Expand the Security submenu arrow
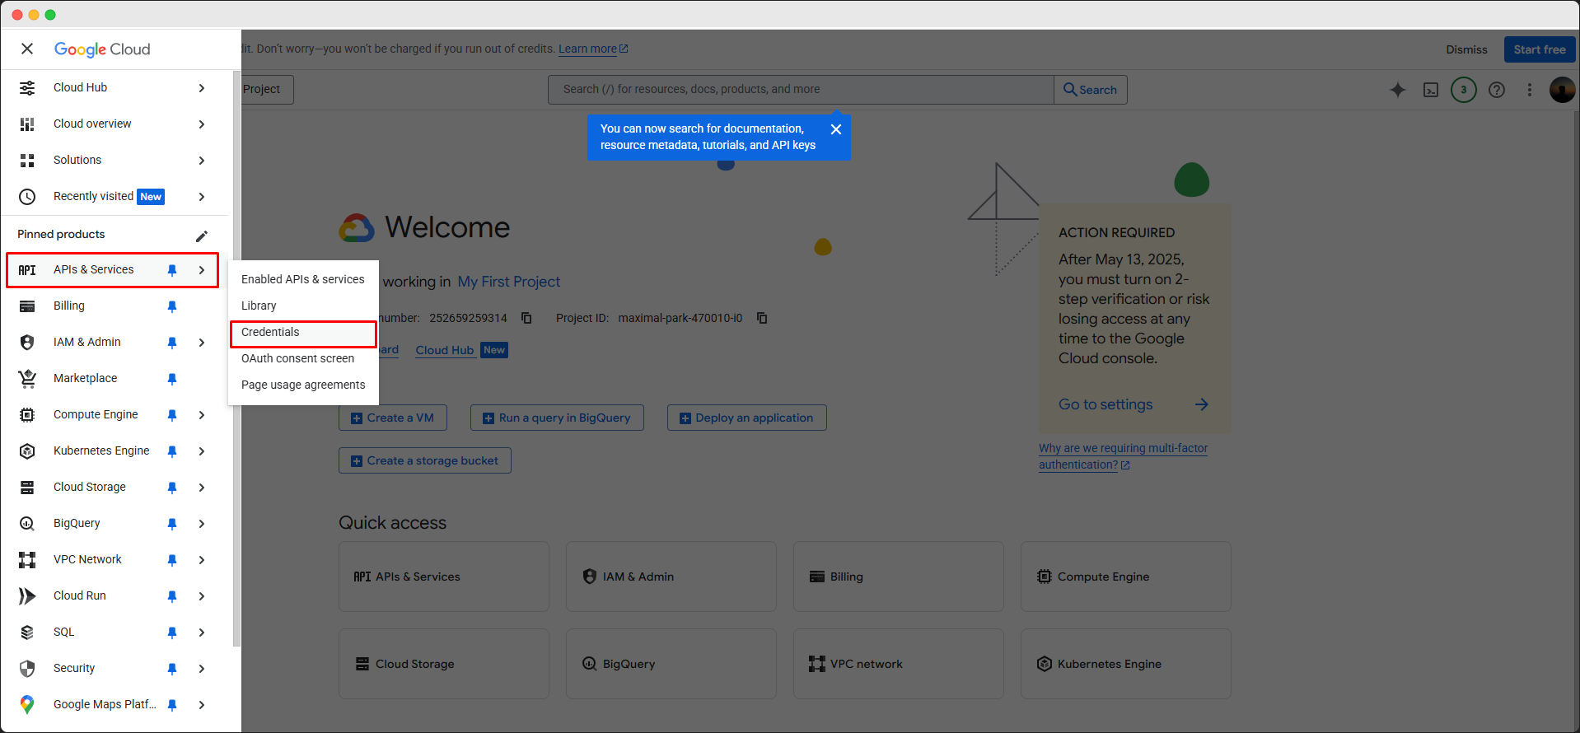The width and height of the screenshot is (1580, 733). coord(202,669)
